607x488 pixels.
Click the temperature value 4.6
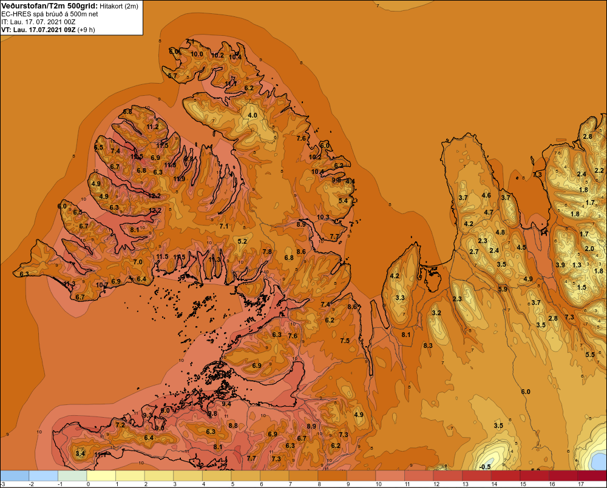[486, 195]
